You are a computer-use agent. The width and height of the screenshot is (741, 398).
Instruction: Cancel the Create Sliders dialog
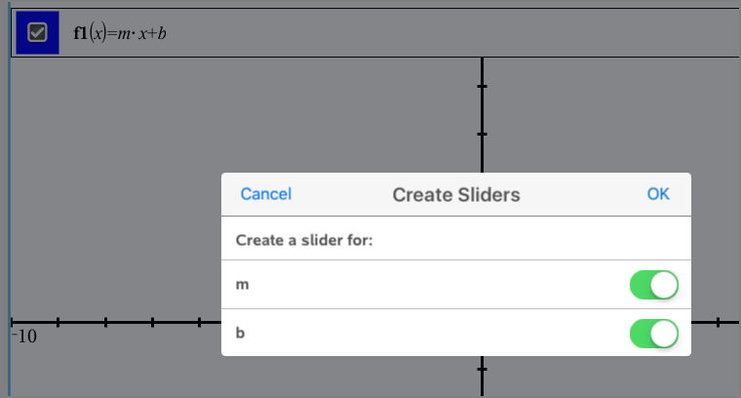click(266, 194)
